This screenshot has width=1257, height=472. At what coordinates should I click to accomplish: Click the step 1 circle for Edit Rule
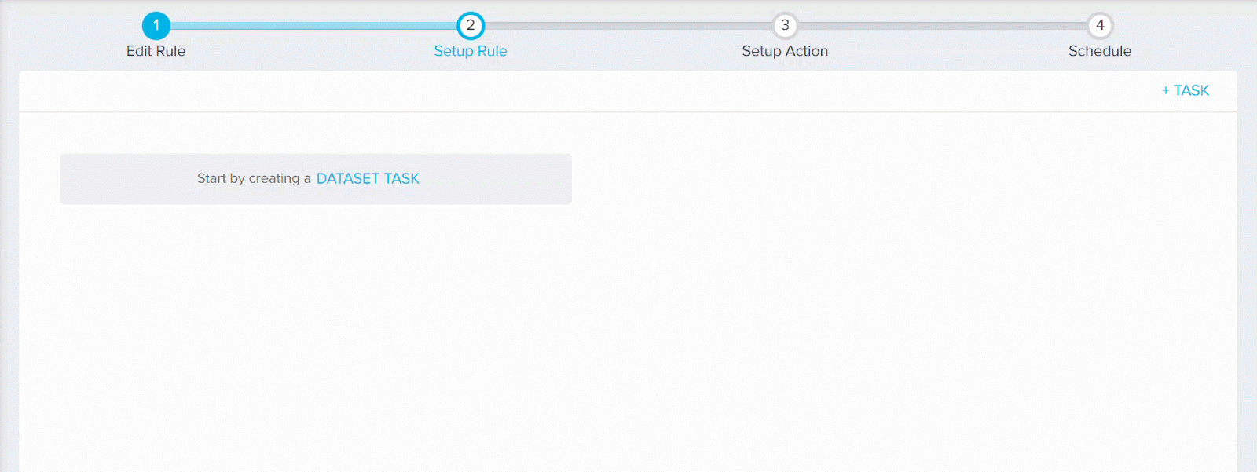coord(156,26)
